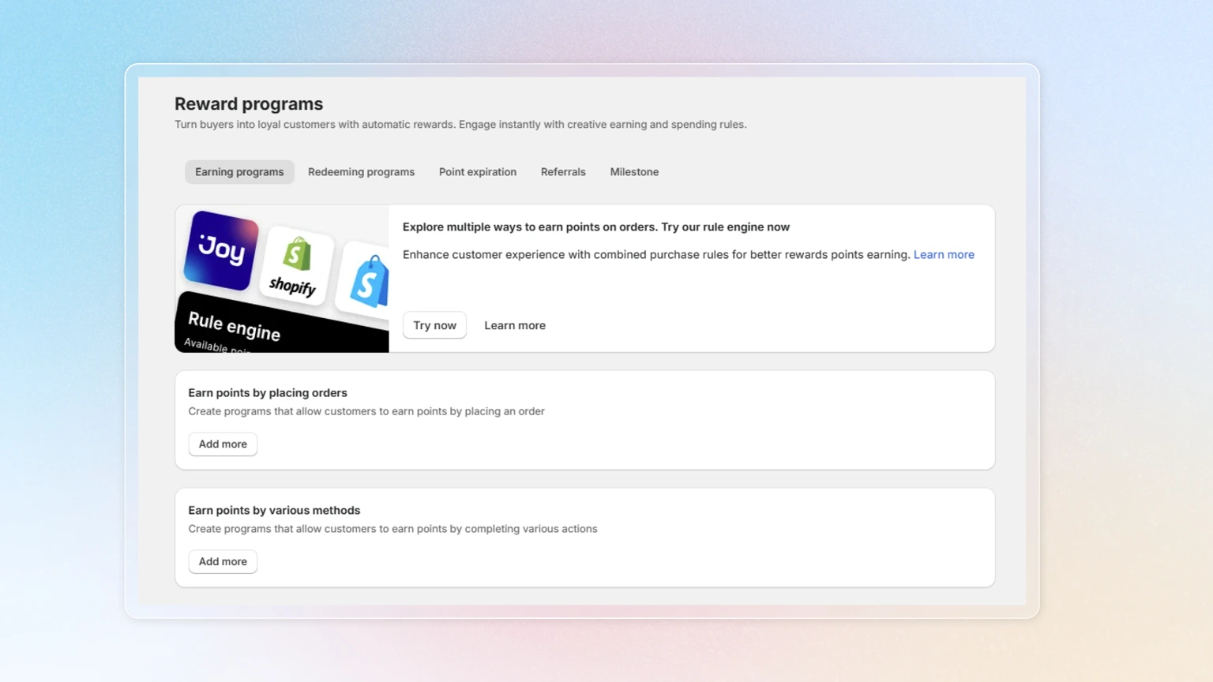
Task: Click the Reward programs page title
Action: click(x=249, y=104)
